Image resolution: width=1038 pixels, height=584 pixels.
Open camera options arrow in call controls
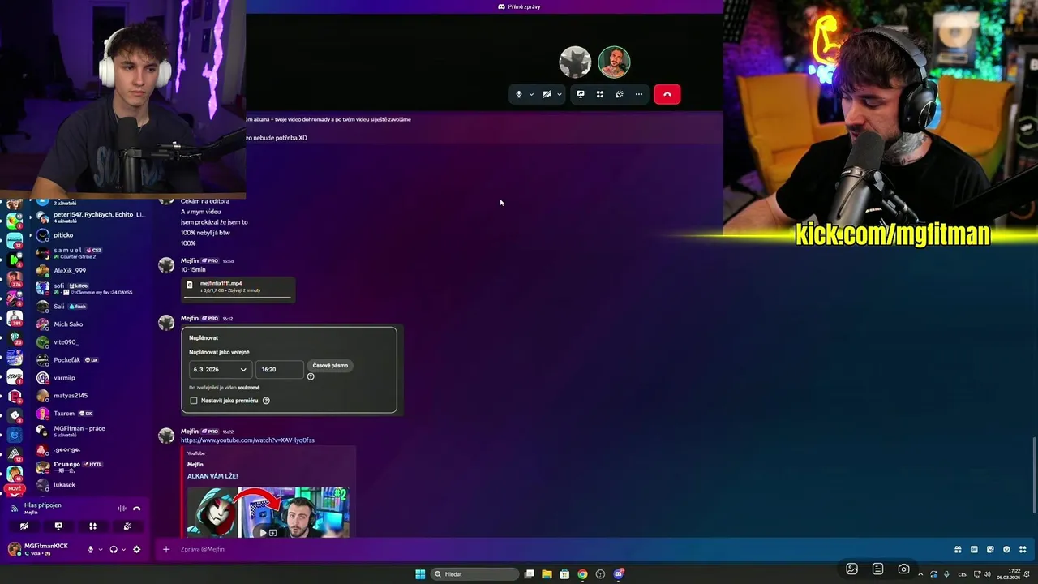(559, 94)
